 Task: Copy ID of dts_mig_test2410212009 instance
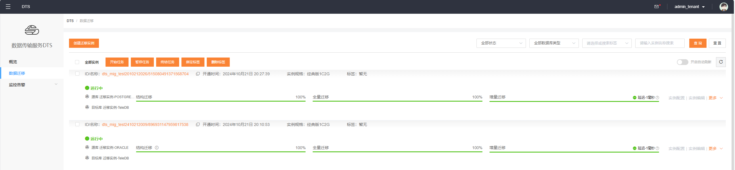(198, 124)
